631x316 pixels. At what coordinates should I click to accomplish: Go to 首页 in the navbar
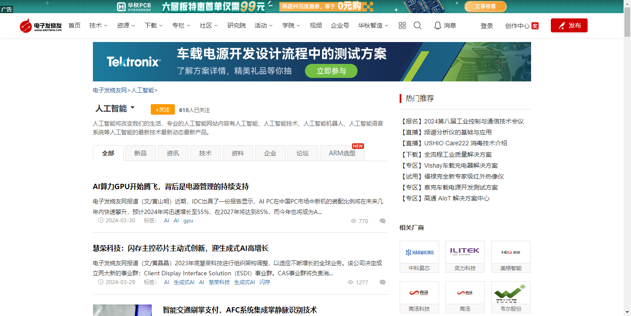pos(74,25)
